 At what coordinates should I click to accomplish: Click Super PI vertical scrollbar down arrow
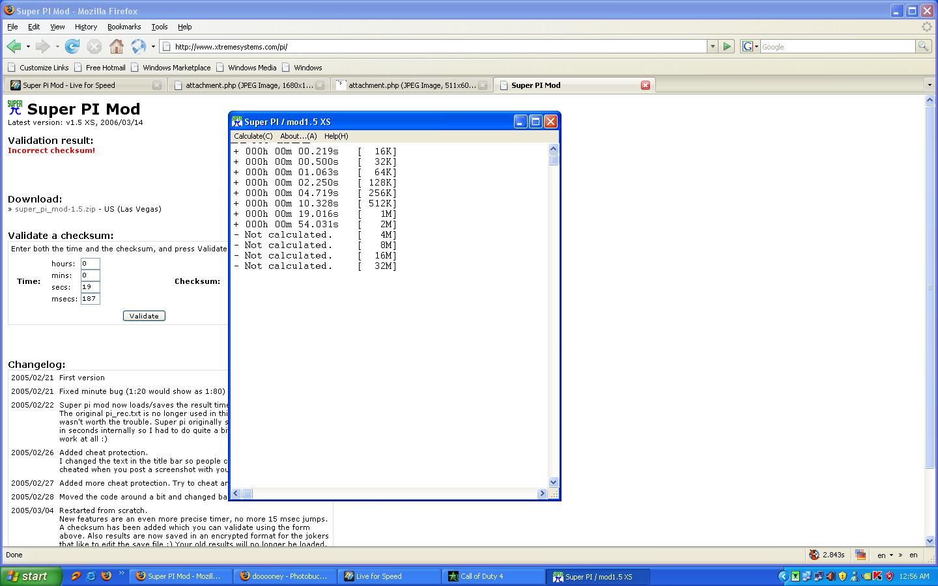554,482
